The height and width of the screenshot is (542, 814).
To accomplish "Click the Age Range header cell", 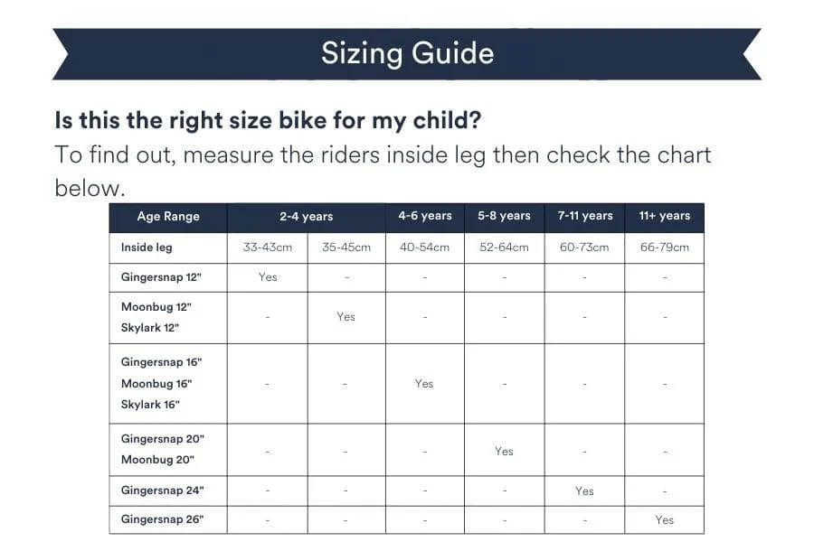I will (x=168, y=217).
